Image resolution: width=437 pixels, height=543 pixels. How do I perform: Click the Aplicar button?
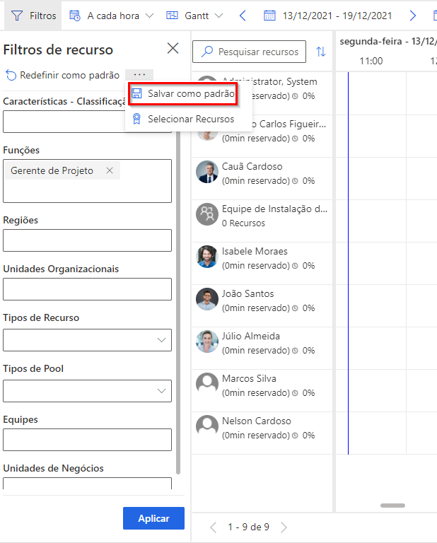click(x=153, y=518)
